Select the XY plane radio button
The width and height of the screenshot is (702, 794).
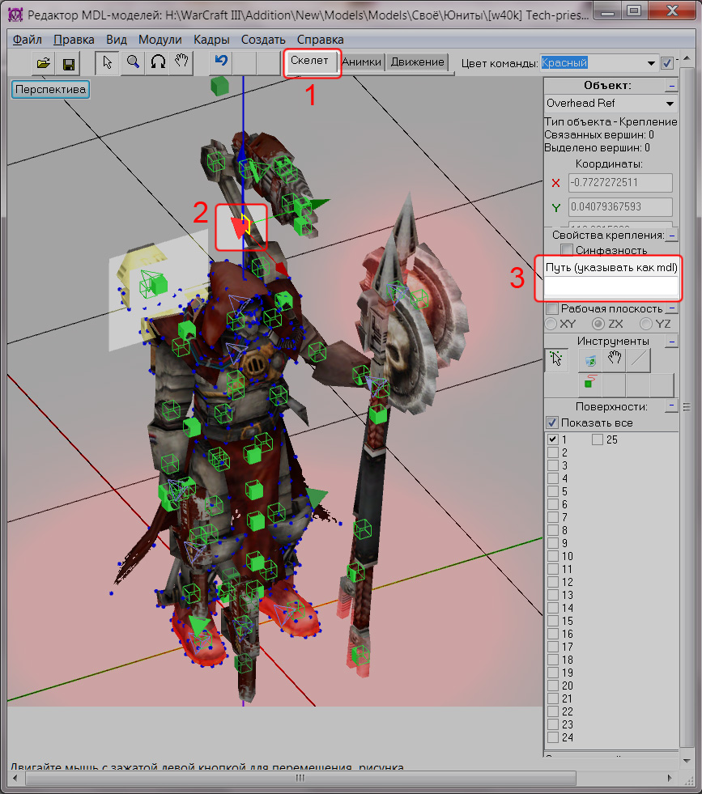(551, 324)
